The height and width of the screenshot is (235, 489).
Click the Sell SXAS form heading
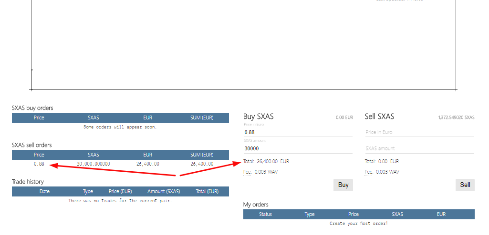[379, 117]
